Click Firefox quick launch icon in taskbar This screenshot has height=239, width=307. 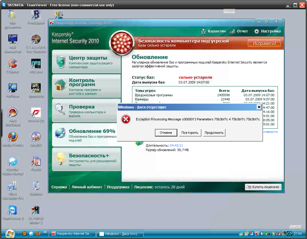click(38, 234)
